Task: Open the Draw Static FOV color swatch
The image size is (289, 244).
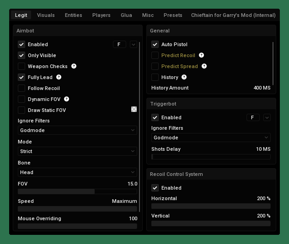Action: [x=134, y=110]
